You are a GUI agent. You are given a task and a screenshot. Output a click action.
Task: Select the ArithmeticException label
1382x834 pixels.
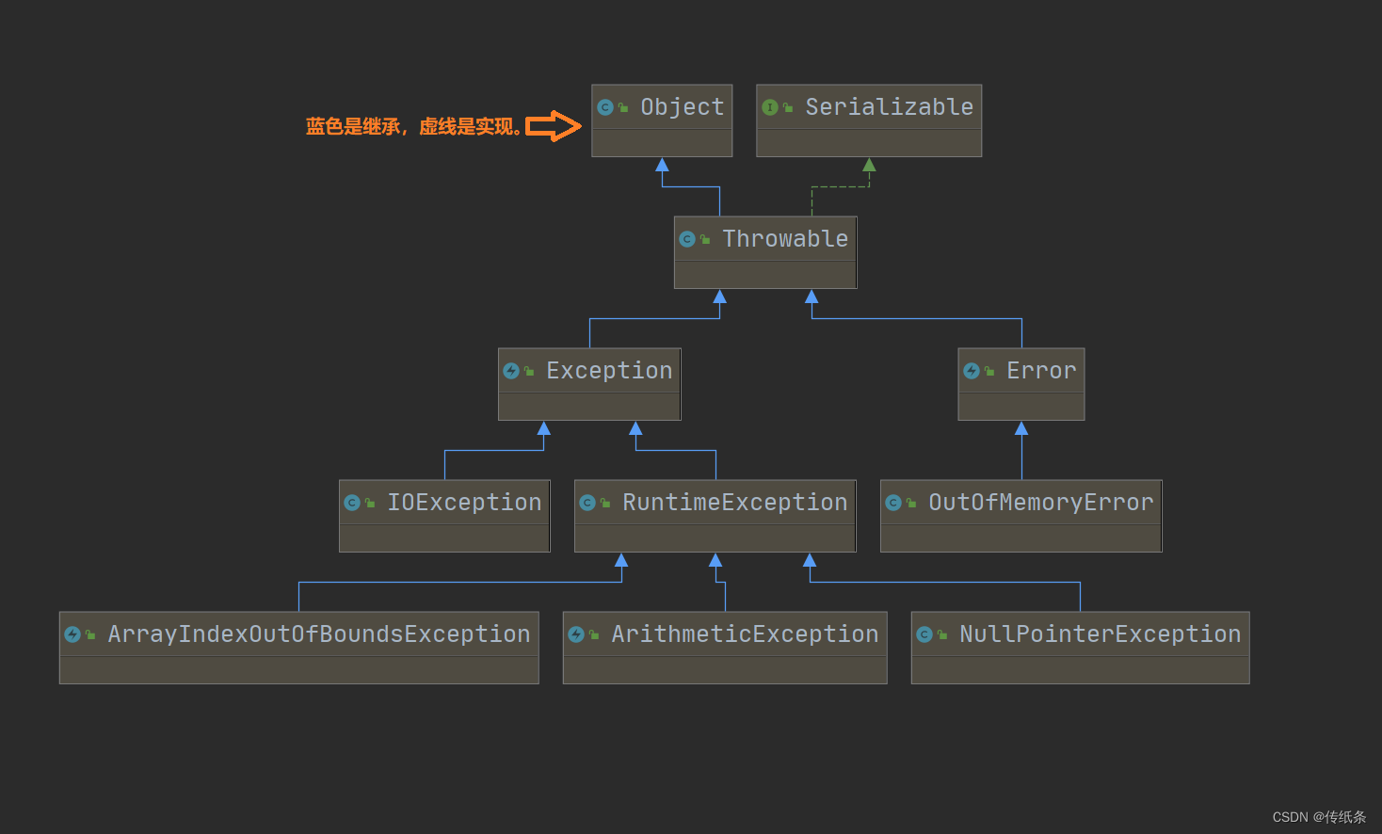pos(745,634)
